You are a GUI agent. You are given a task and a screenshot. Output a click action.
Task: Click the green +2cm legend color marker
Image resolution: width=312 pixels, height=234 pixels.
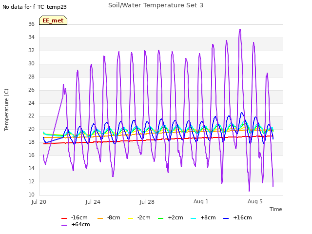(160, 218)
